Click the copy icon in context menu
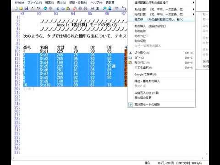This screenshot has height=165, width=220. coord(130,58)
